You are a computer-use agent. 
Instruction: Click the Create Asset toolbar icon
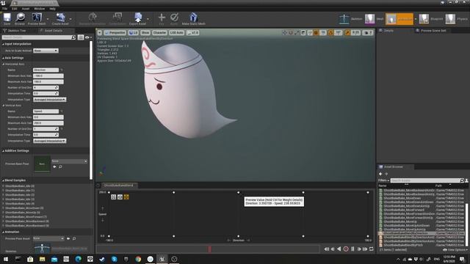tap(60, 18)
